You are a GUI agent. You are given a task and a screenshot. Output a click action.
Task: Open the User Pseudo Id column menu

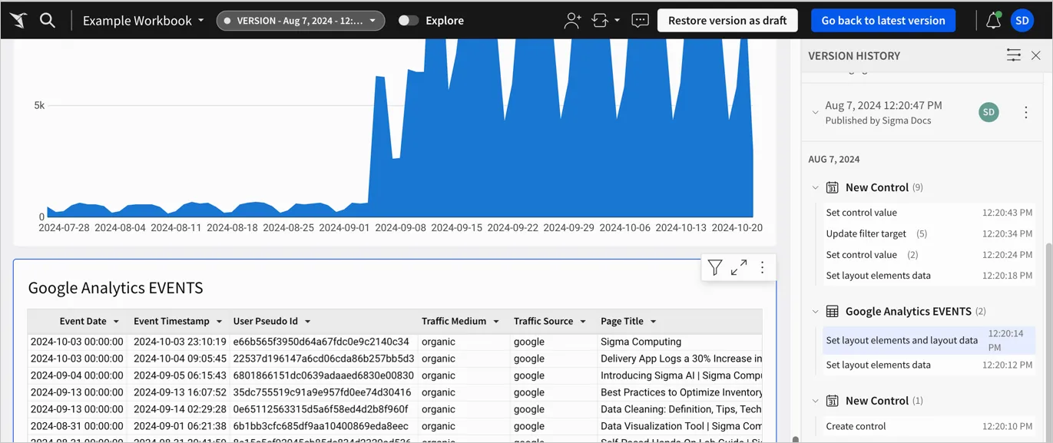pos(307,322)
